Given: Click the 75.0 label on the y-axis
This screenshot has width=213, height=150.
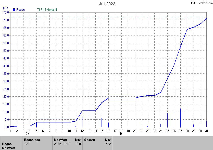Looking at the screenshot, I should (6, 12).
